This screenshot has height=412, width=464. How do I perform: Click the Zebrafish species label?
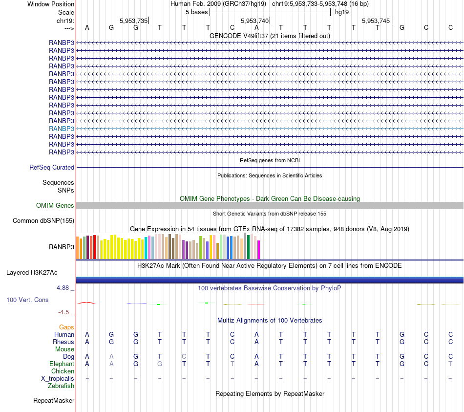pos(61,386)
